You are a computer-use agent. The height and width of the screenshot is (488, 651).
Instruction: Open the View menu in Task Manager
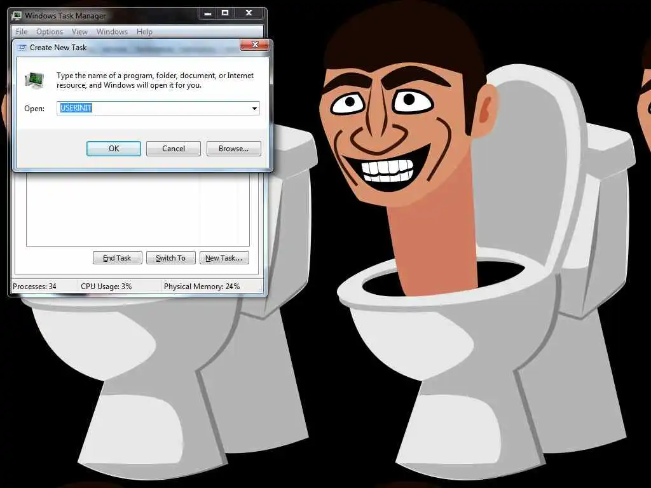click(79, 32)
